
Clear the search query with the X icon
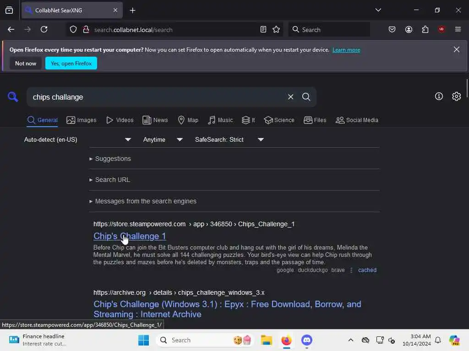290,97
